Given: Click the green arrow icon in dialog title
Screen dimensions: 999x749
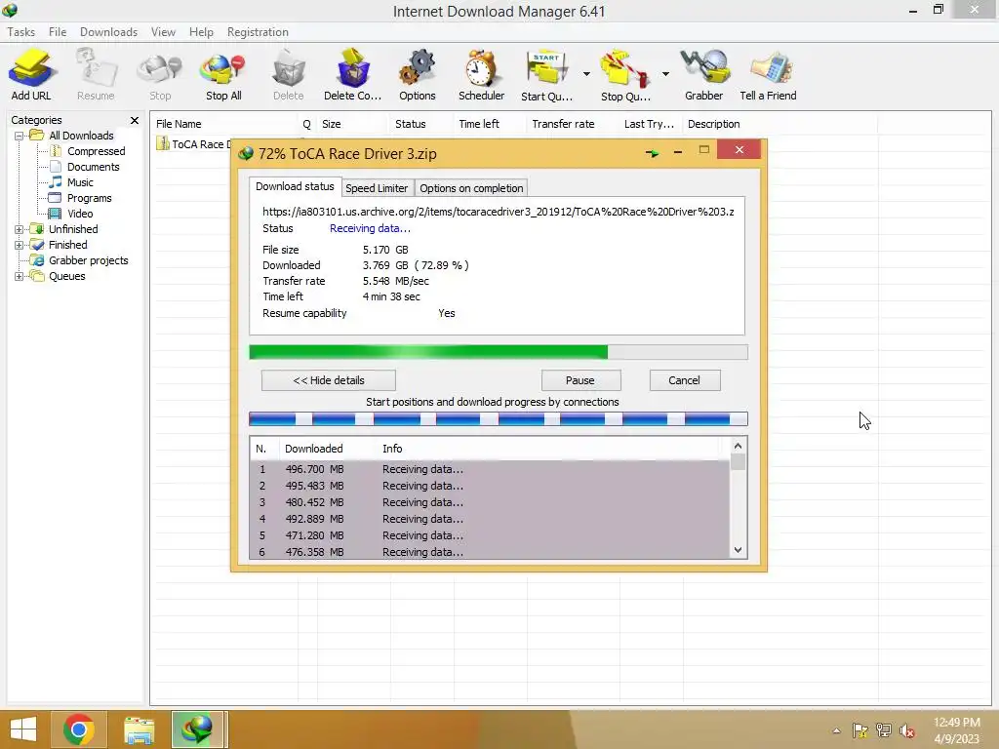Looking at the screenshot, I should point(652,153).
